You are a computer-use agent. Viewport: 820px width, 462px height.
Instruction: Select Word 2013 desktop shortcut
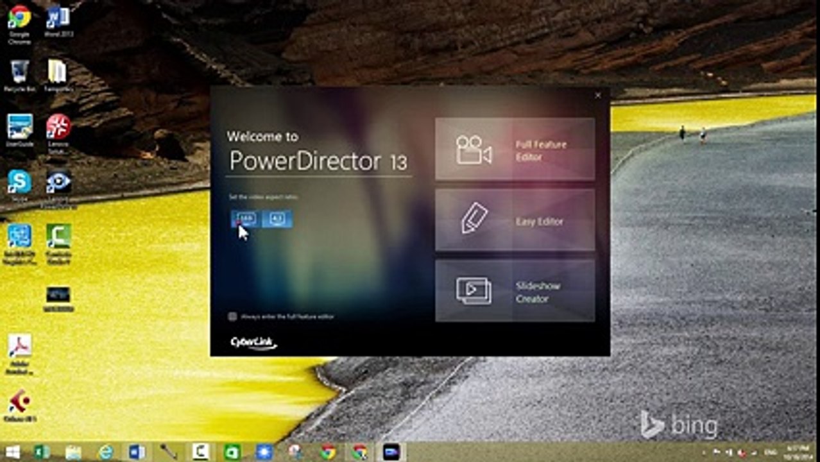click(x=58, y=21)
